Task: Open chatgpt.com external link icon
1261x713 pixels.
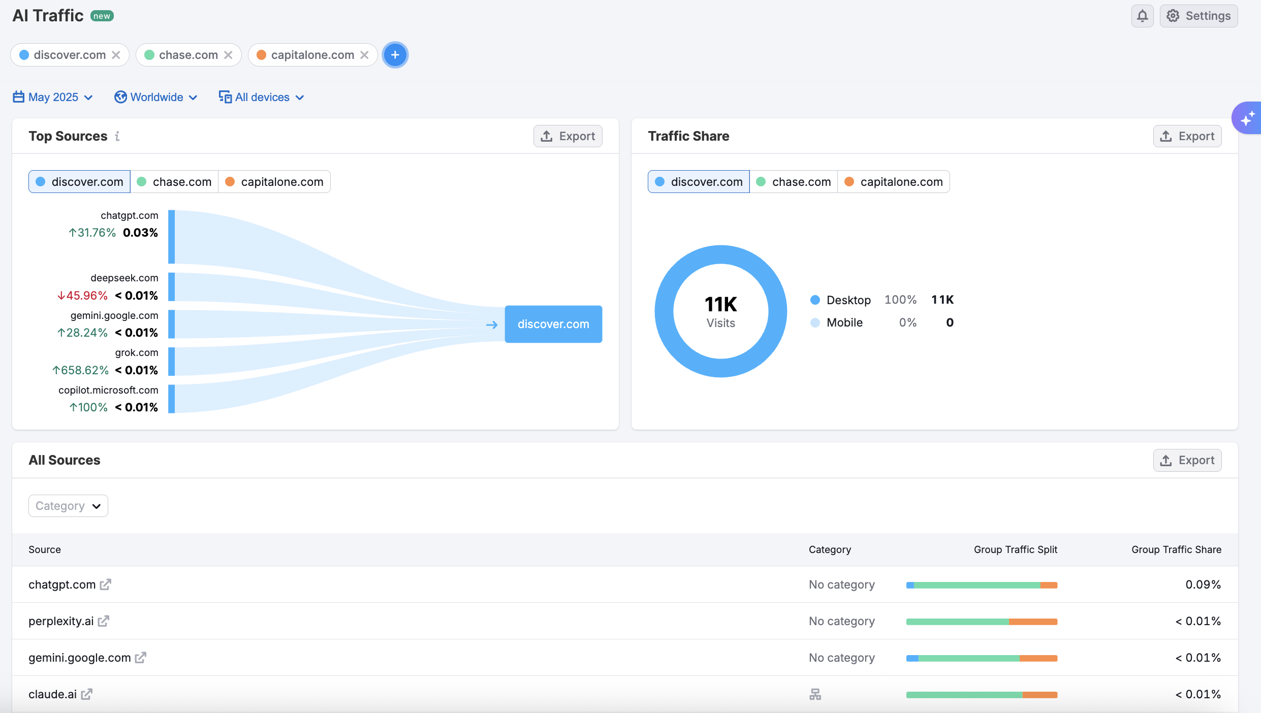Action: click(x=105, y=585)
